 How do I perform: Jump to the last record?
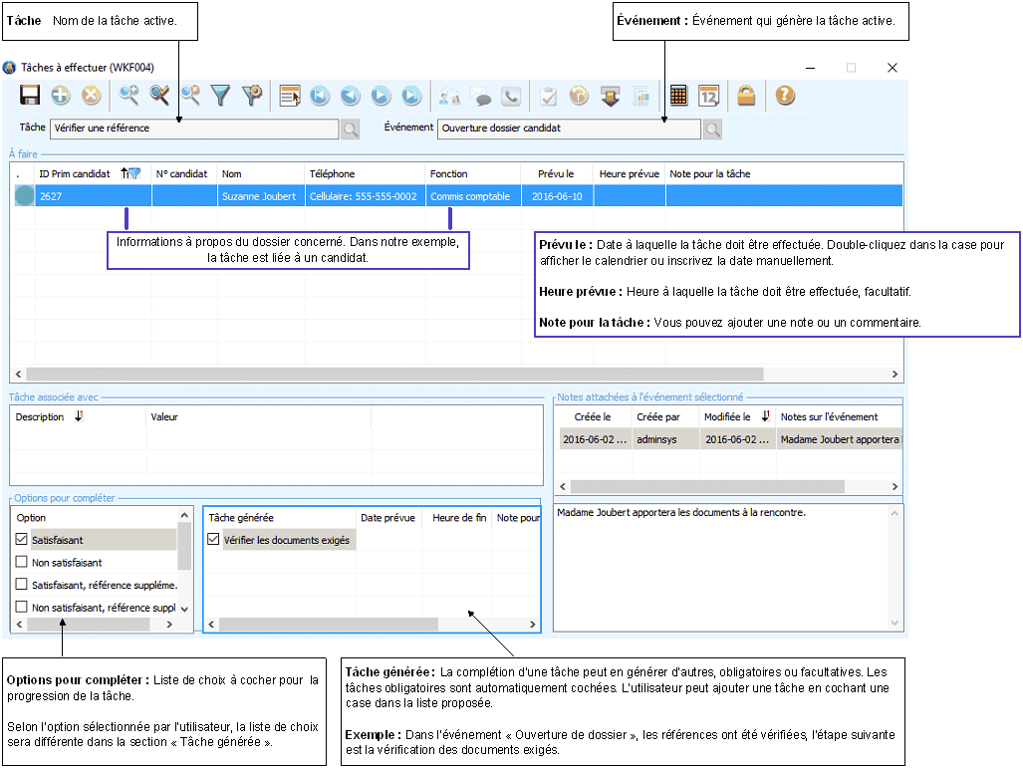coord(411,96)
